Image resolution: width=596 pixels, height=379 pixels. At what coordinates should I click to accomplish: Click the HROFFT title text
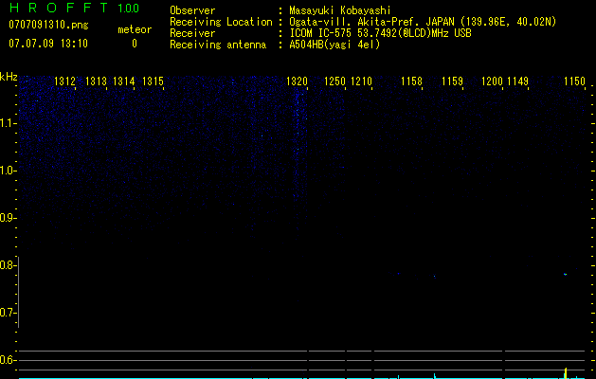(x=59, y=8)
